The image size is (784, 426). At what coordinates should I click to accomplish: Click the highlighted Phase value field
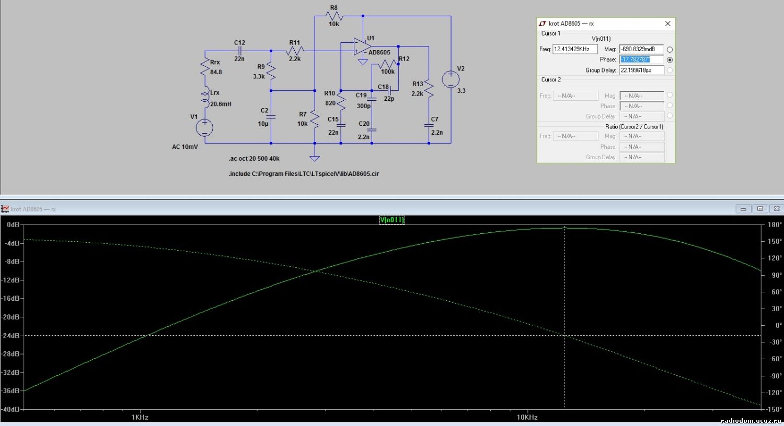click(x=641, y=60)
